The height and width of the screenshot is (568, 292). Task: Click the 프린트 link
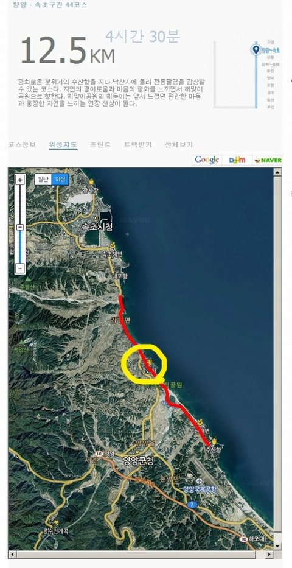point(100,144)
